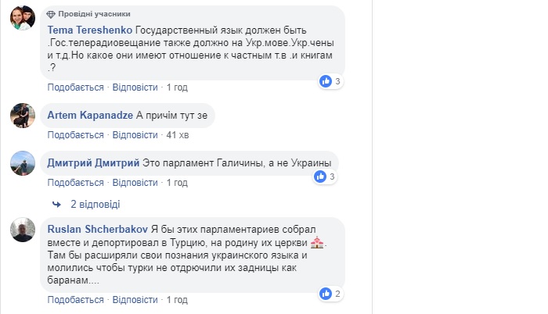Open Дмитрий Дмитрий's profile name link

click(94, 162)
